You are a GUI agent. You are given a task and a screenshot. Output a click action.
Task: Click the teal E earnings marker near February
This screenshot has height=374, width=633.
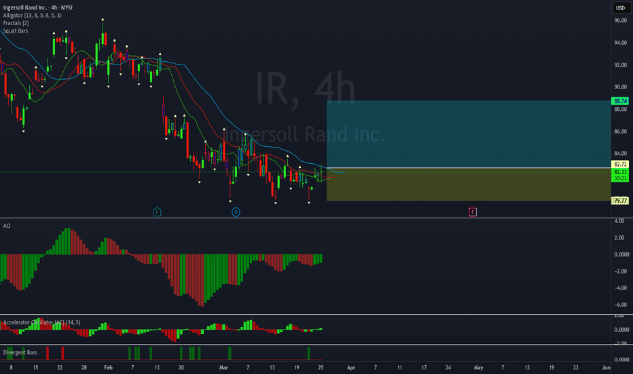[x=157, y=212]
